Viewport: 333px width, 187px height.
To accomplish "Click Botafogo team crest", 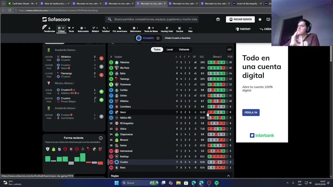I will pyautogui.click(x=117, y=156).
